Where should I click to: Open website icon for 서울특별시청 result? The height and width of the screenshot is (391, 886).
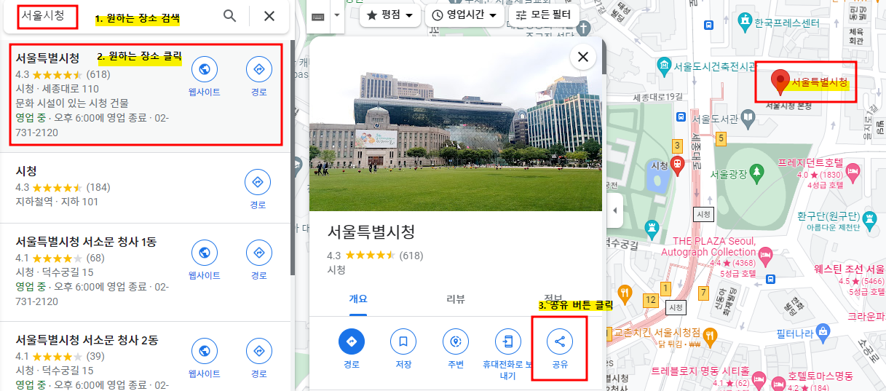click(x=205, y=70)
